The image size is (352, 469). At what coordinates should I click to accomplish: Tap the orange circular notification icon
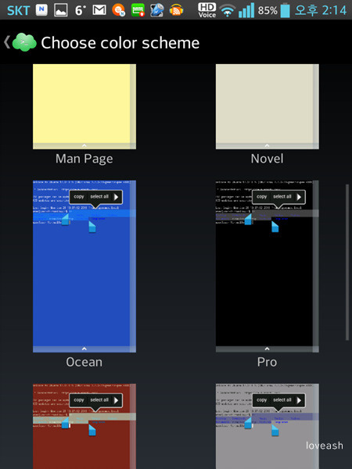point(118,10)
